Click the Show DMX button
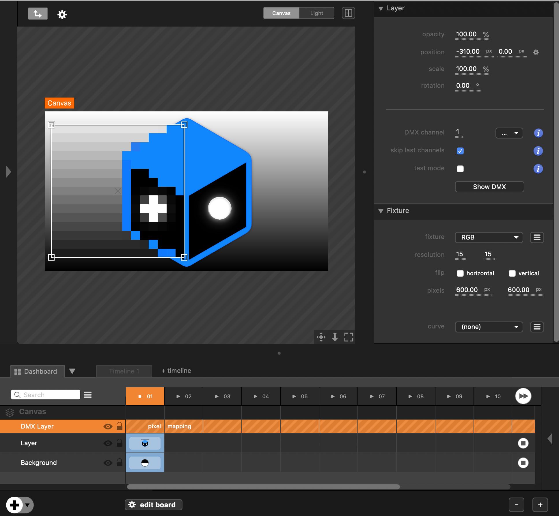 click(489, 187)
